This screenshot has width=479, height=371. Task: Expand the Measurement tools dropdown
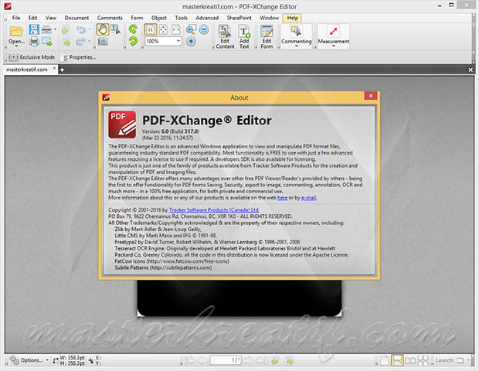(x=333, y=46)
